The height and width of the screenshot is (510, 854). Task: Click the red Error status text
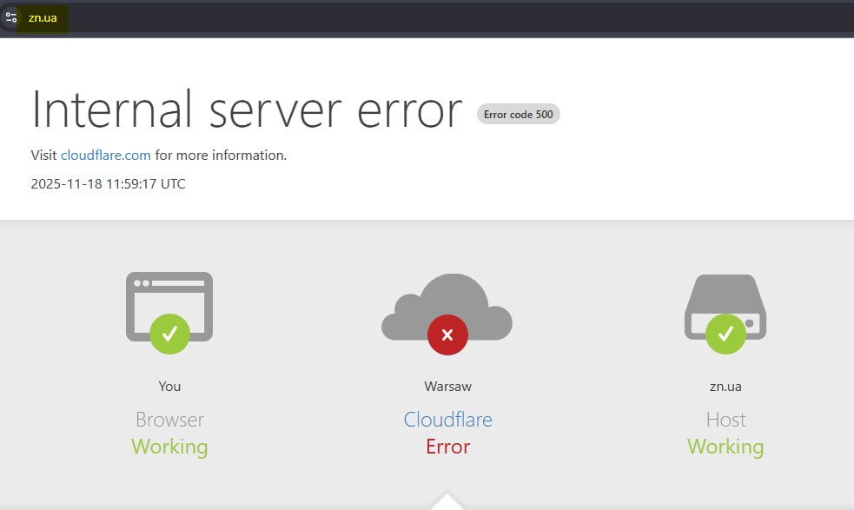pyautogui.click(x=447, y=447)
